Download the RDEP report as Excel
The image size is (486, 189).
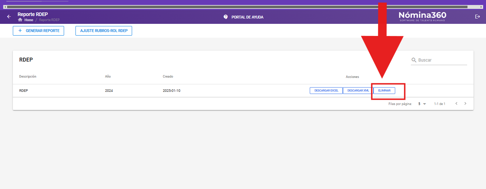tap(326, 90)
